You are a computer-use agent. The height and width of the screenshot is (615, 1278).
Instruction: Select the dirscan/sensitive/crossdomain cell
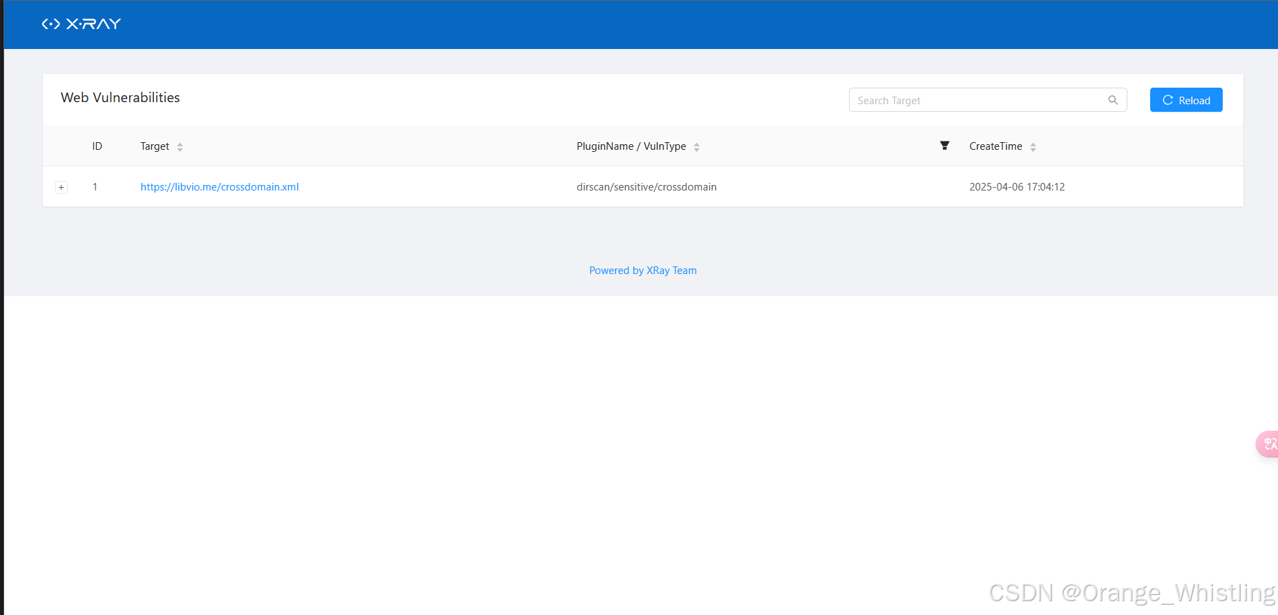647,187
